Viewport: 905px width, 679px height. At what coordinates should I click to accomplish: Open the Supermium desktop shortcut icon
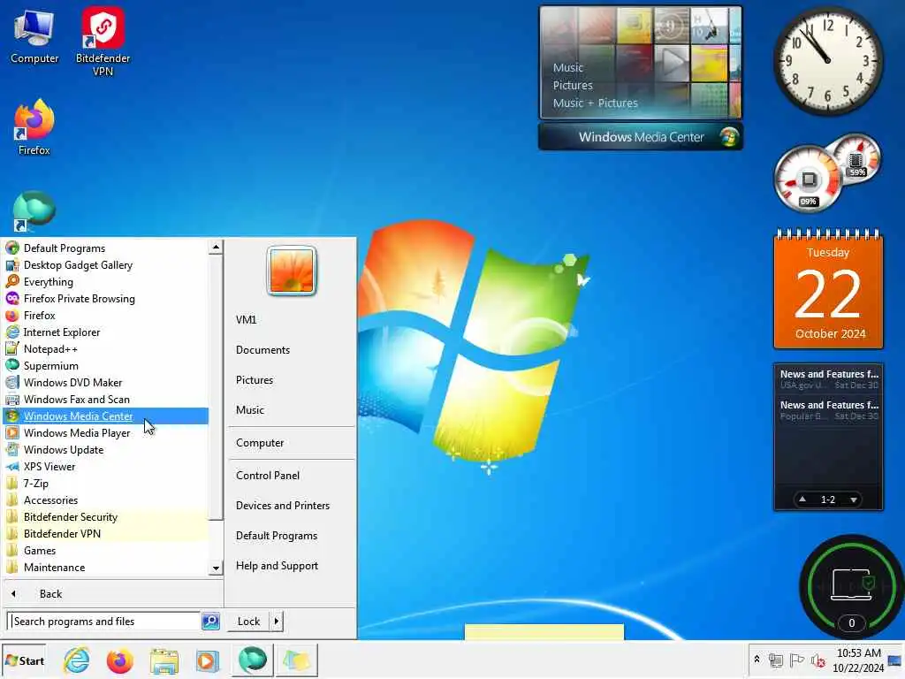tap(34, 211)
